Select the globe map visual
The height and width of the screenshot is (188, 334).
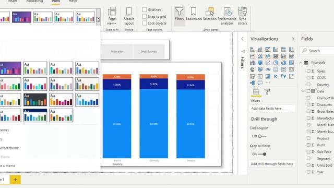point(252,69)
